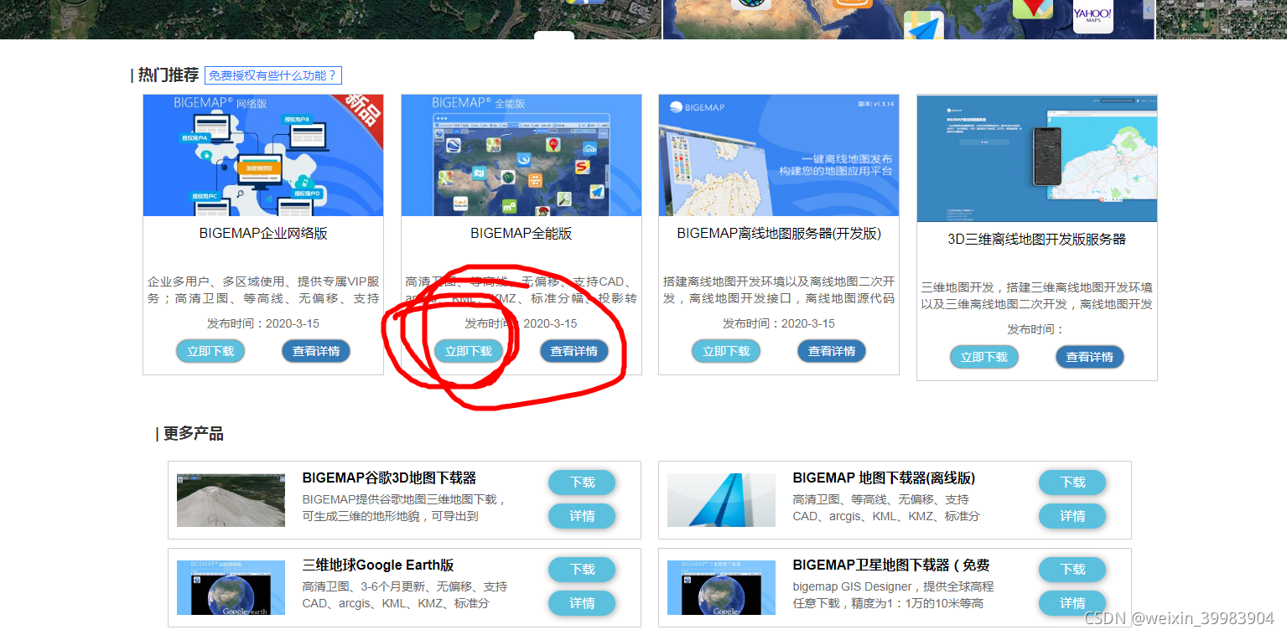
Task: Click 立即下载 under 3D三维离线地图开发版服务器
Action: tap(983, 357)
